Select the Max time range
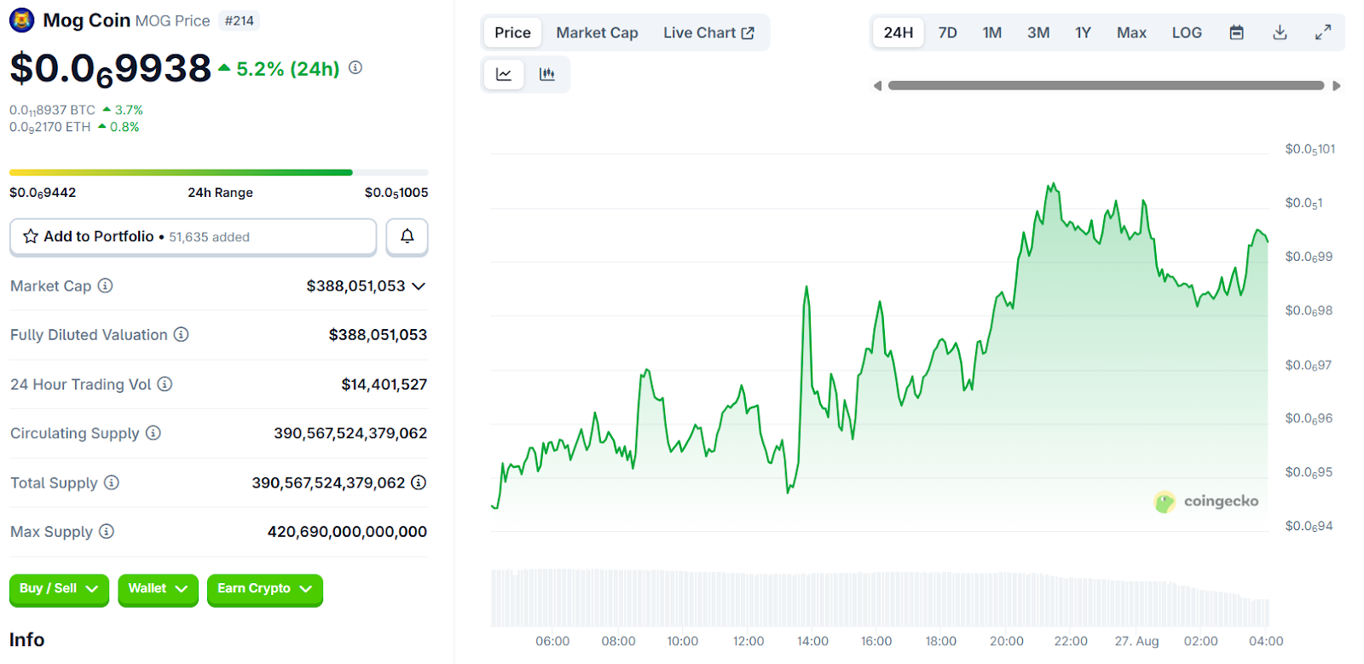1364x664 pixels. (x=1131, y=32)
